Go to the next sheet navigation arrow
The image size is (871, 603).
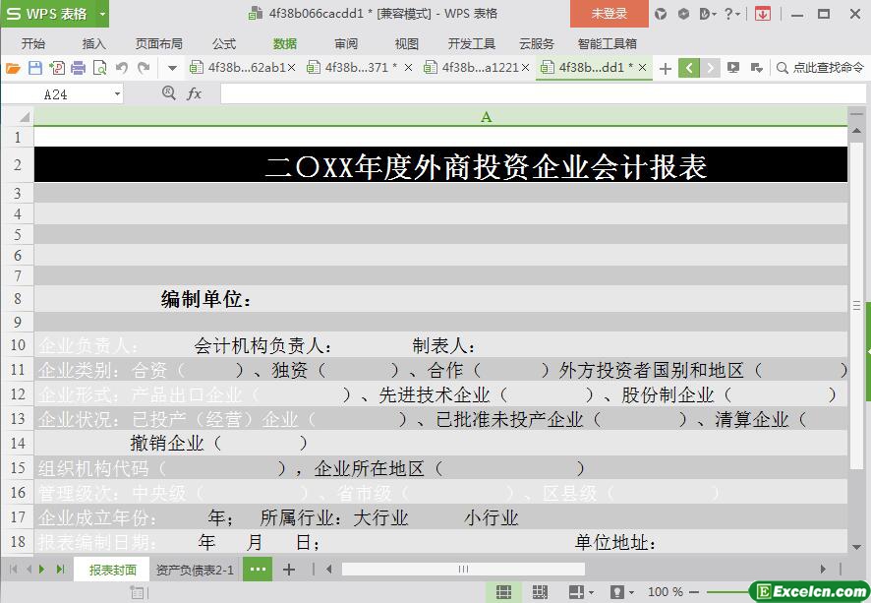pyautogui.click(x=42, y=570)
